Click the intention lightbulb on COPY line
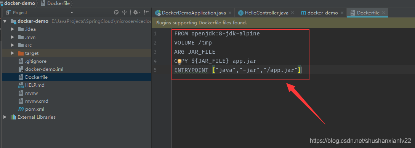The width and height of the screenshot is (415, 148). (x=179, y=61)
